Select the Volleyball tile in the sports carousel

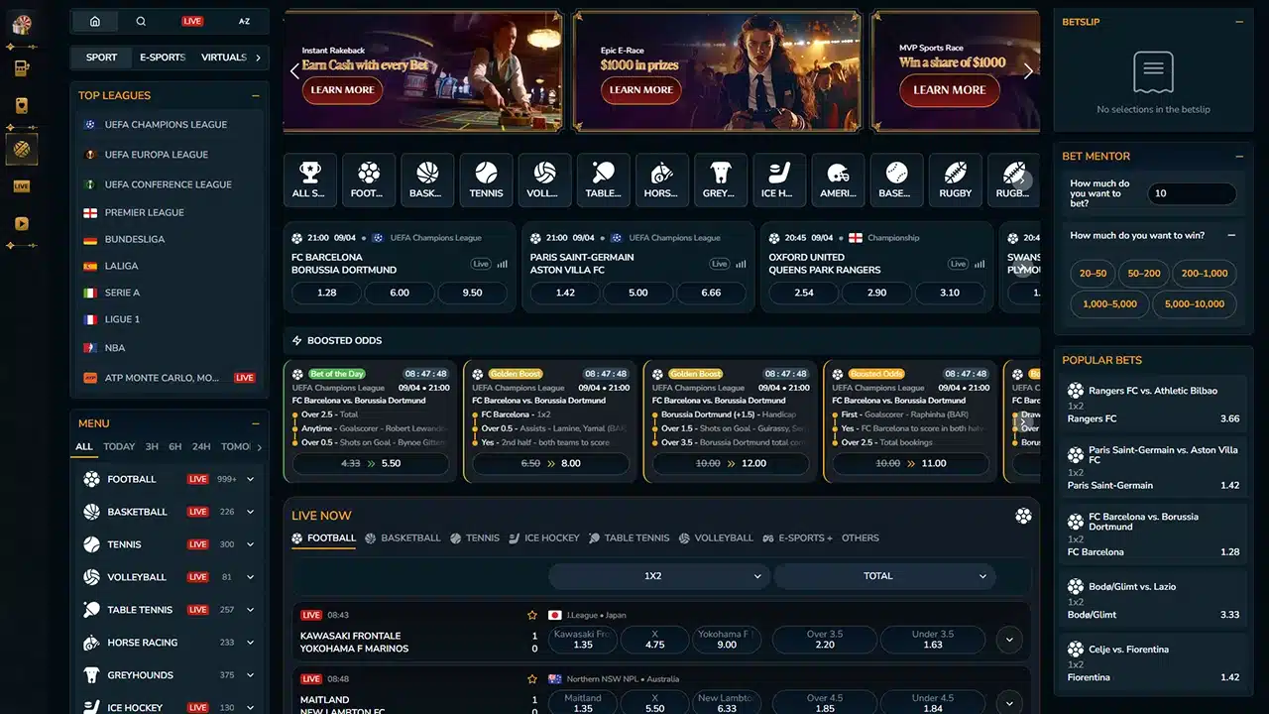click(x=544, y=179)
